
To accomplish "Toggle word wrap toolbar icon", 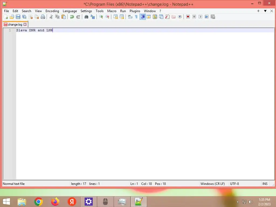I will (130, 17).
